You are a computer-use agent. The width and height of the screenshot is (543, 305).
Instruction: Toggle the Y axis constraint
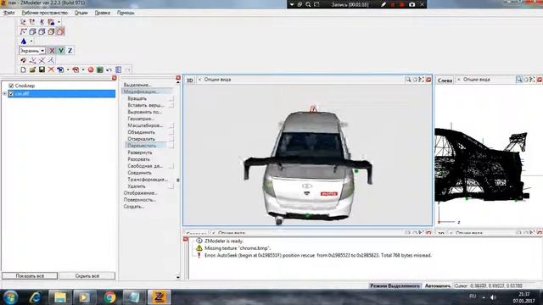(61, 51)
